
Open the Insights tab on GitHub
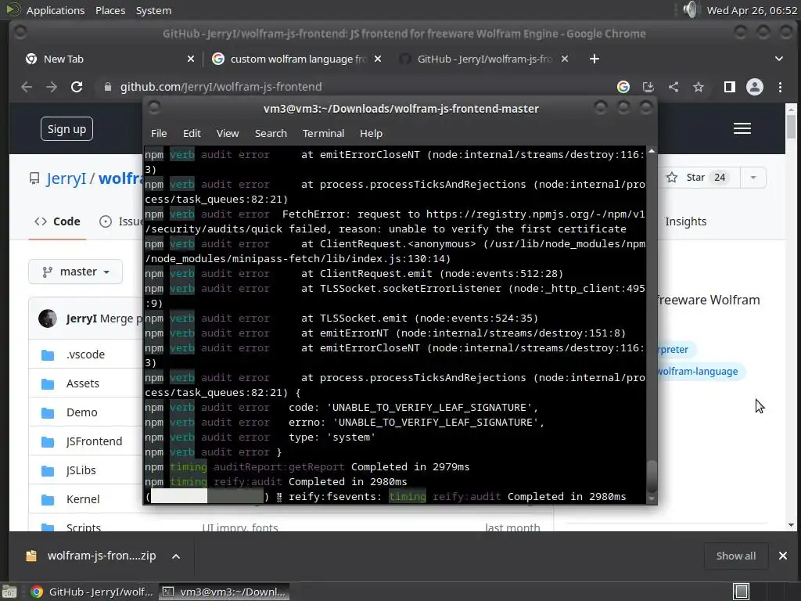click(x=685, y=221)
